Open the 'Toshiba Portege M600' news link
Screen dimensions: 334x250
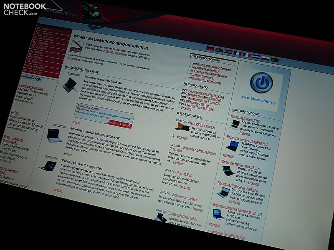182,215
